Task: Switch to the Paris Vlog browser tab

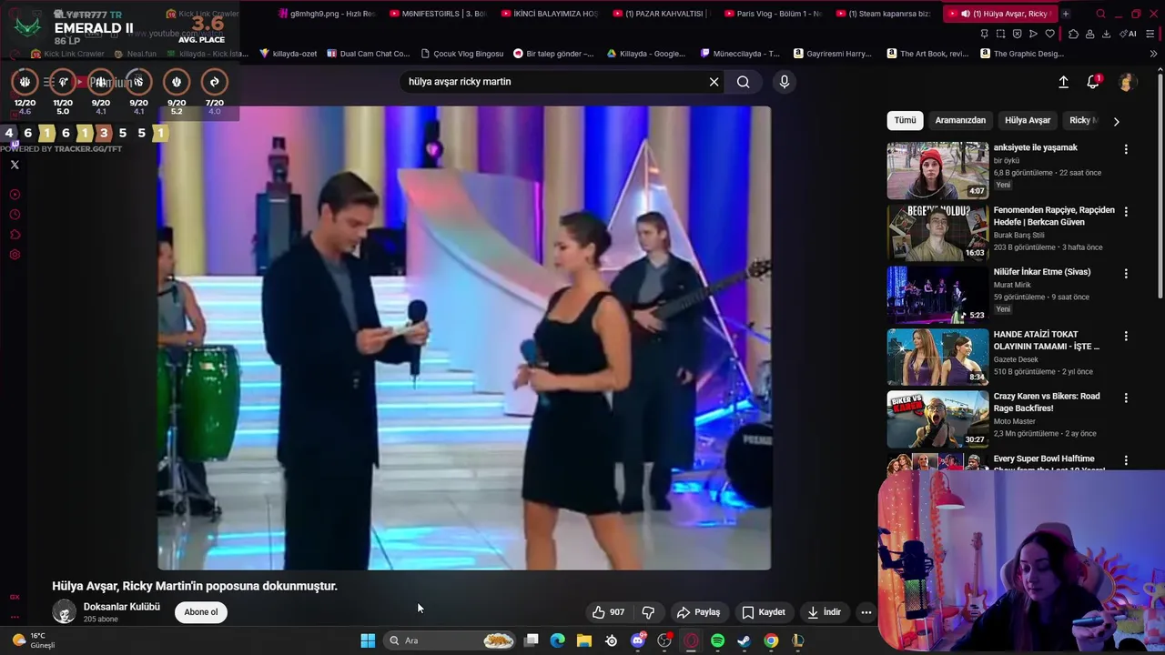Action: pyautogui.click(x=774, y=14)
